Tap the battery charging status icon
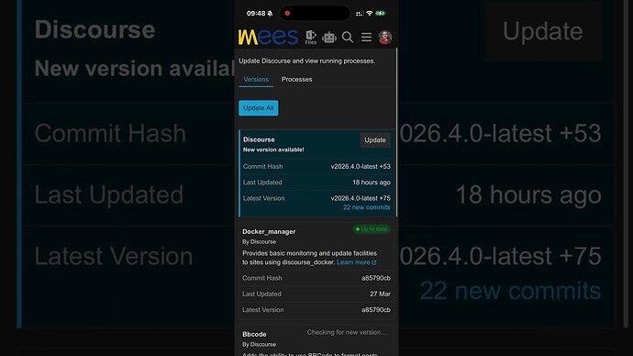Image resolution: width=633 pixels, height=356 pixels. (x=381, y=14)
